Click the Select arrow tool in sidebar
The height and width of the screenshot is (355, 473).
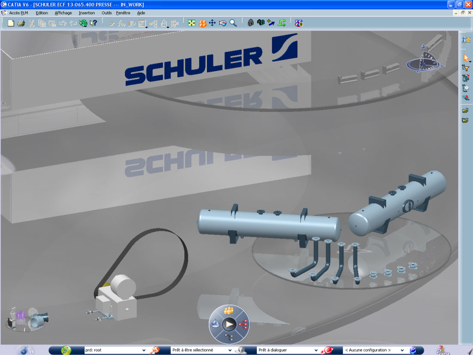pos(466,58)
